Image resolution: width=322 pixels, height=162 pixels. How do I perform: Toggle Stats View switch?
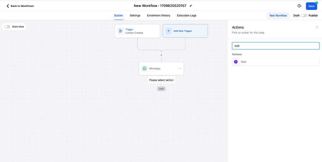click(7, 27)
